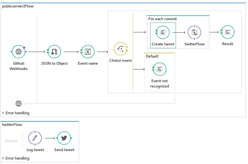This screenshot has width=248, height=164.
Task: Click the Log tweet label
Action: [35, 150]
